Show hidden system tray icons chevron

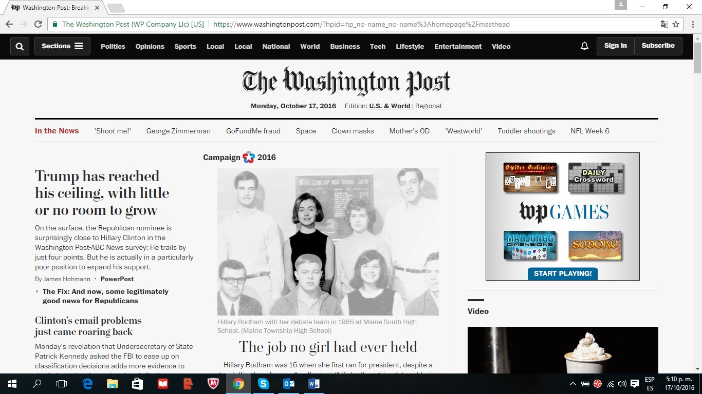(x=573, y=384)
